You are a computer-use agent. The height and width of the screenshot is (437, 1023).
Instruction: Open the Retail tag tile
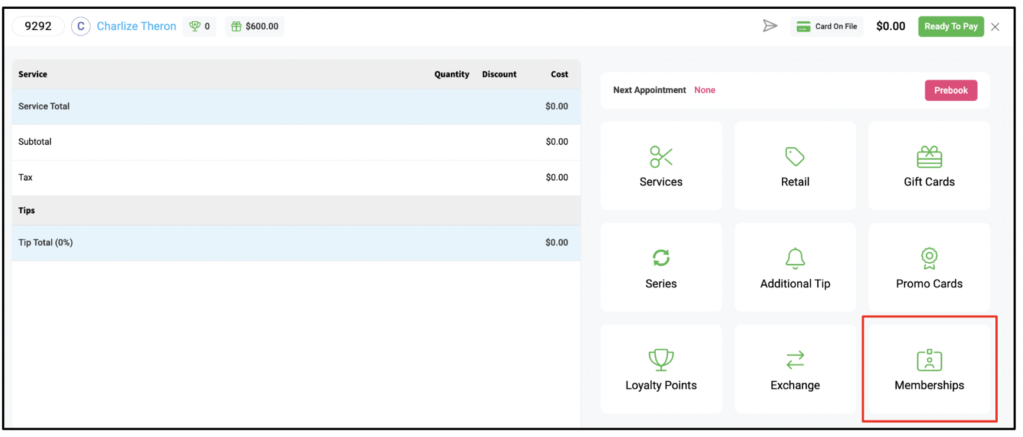point(795,166)
